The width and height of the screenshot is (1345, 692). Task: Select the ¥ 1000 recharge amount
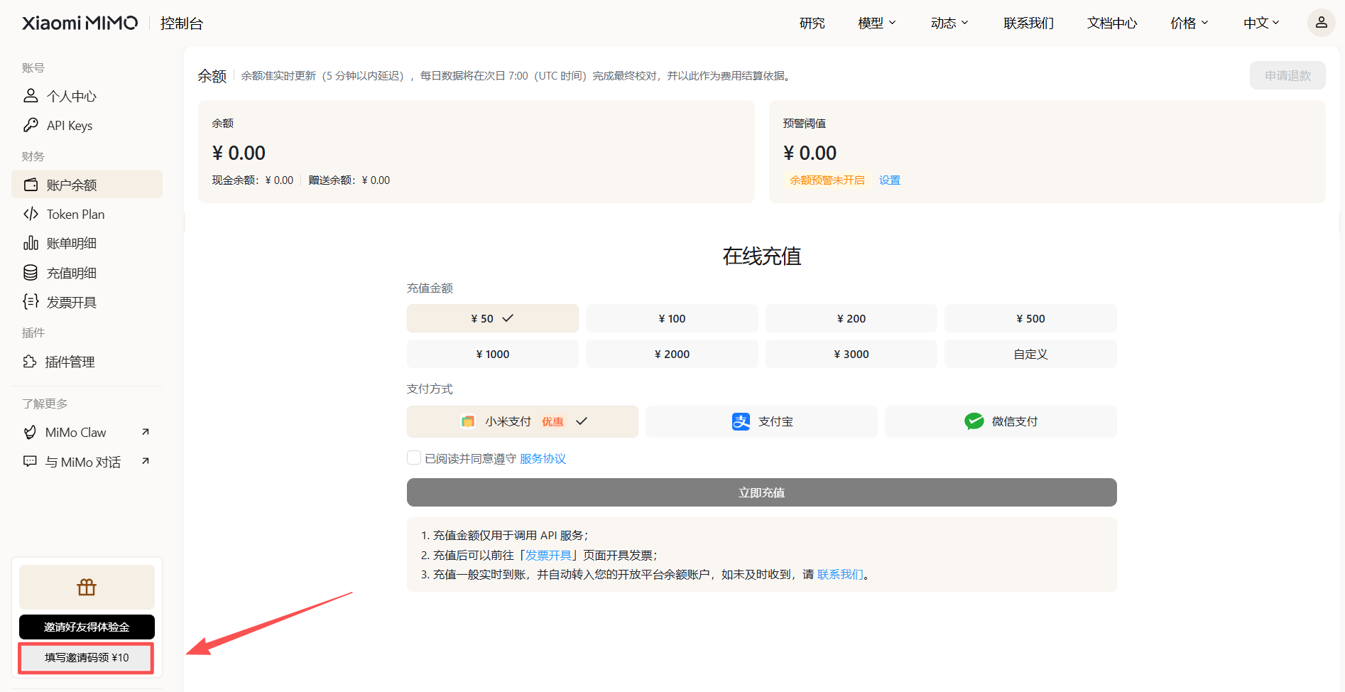[493, 354]
